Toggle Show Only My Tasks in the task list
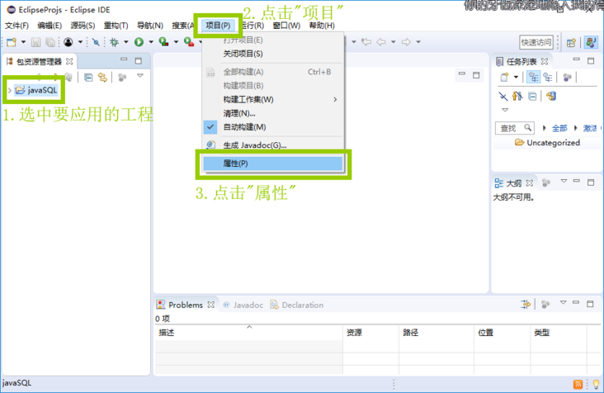604x393 pixels. (517, 96)
